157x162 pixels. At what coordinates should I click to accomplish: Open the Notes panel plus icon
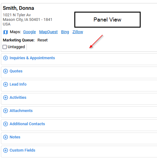[6, 137]
